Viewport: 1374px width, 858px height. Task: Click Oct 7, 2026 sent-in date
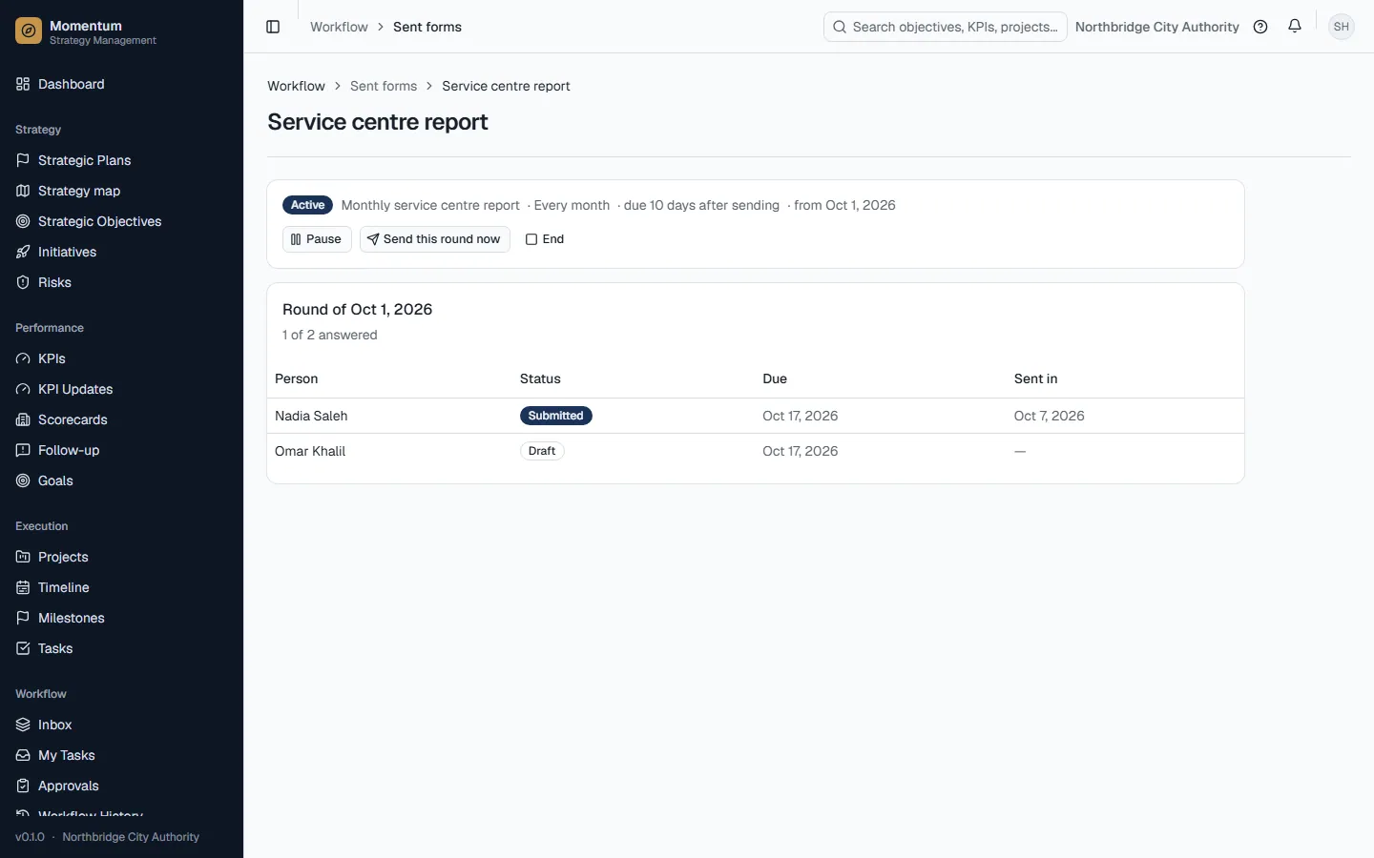(x=1049, y=416)
